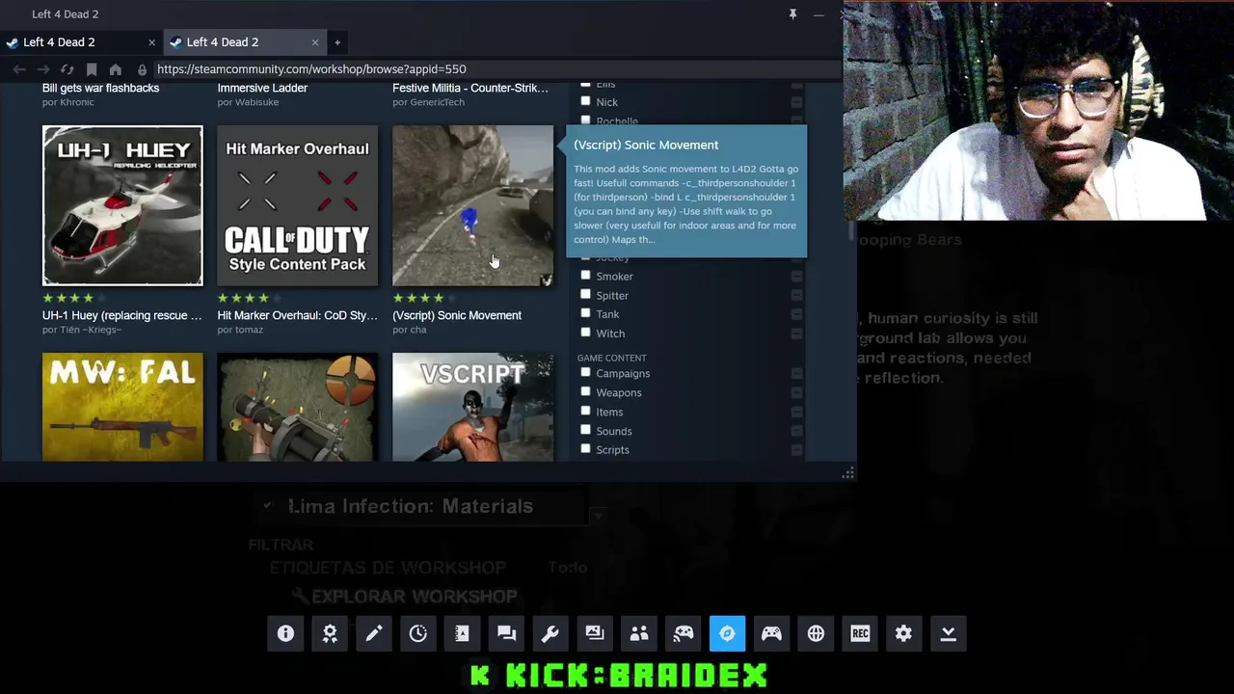The image size is (1234, 694).
Task: Enable the Weapons filter checkbox
Action: pos(585,392)
